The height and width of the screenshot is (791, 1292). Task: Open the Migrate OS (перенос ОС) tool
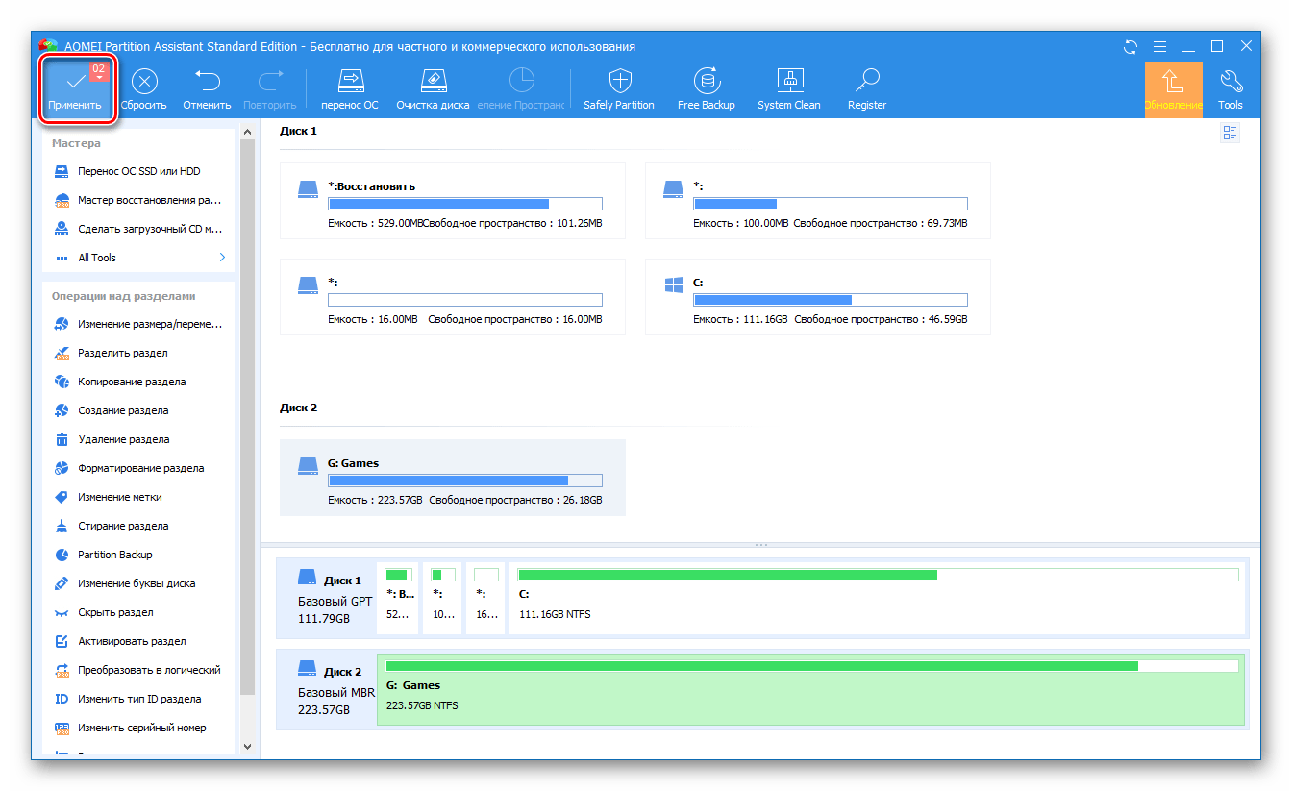(351, 83)
